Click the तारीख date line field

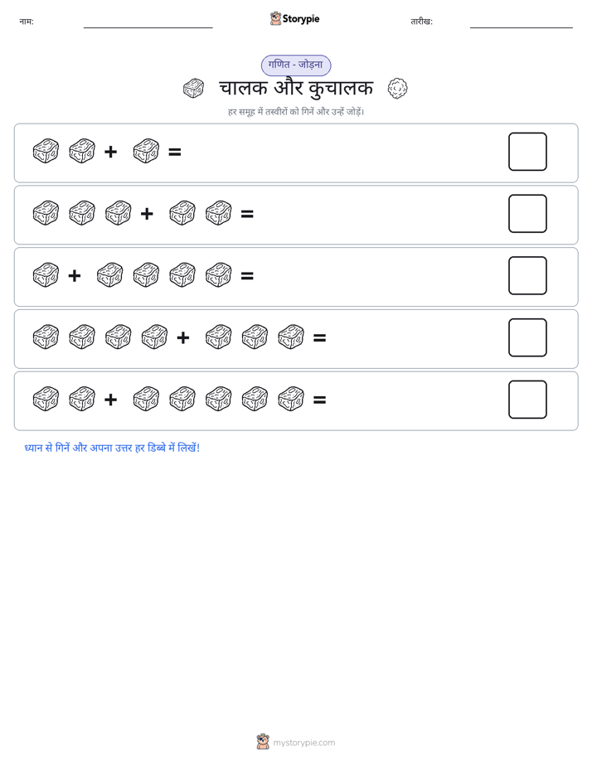click(x=522, y=23)
